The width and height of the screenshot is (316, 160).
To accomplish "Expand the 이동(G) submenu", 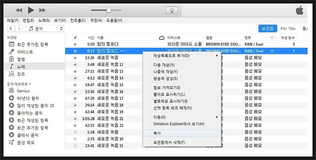I will [x=182, y=117].
